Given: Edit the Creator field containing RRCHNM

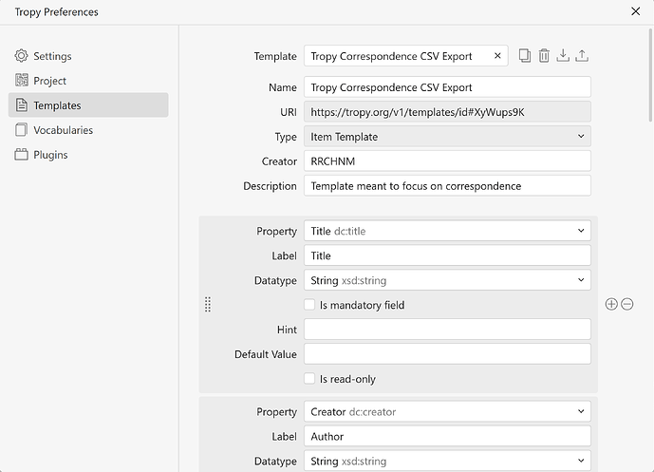Looking at the screenshot, I should click(x=447, y=161).
